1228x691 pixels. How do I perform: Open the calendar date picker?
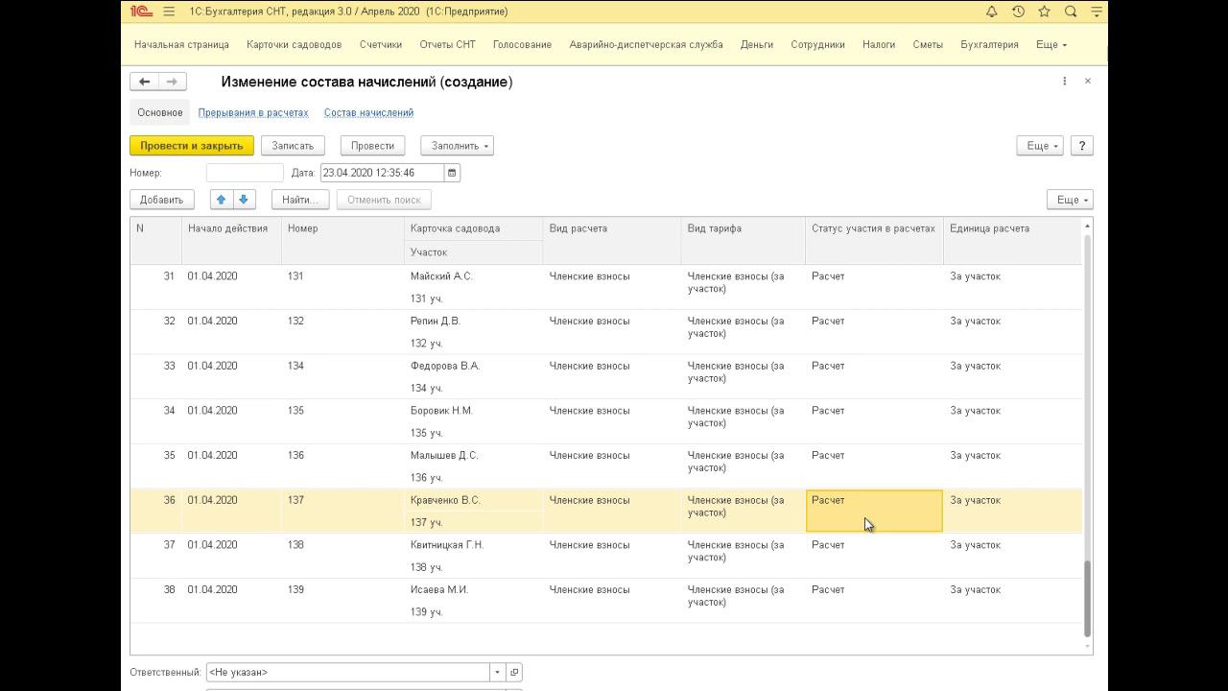(x=452, y=173)
